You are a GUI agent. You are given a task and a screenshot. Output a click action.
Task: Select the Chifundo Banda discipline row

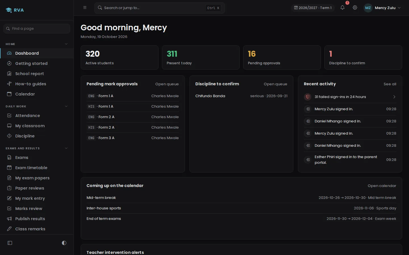tap(241, 96)
